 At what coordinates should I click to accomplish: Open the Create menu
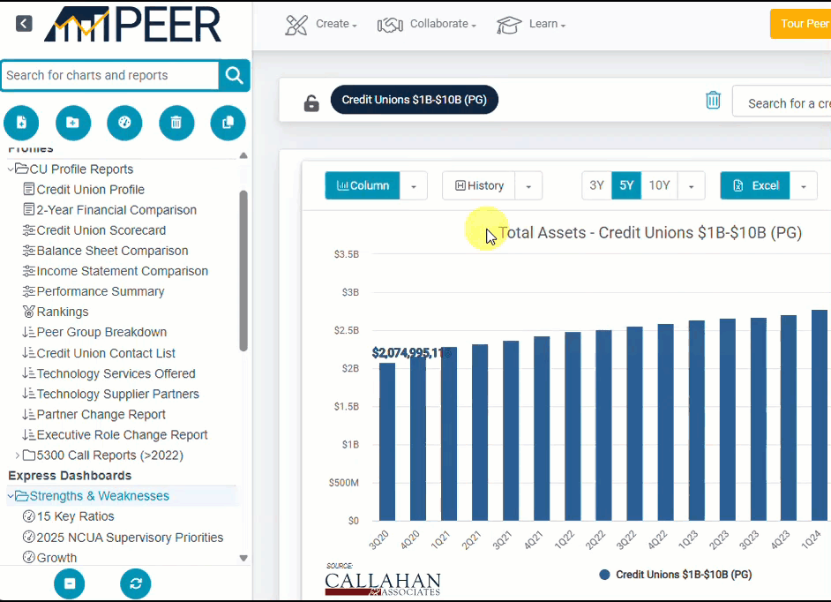pyautogui.click(x=321, y=25)
